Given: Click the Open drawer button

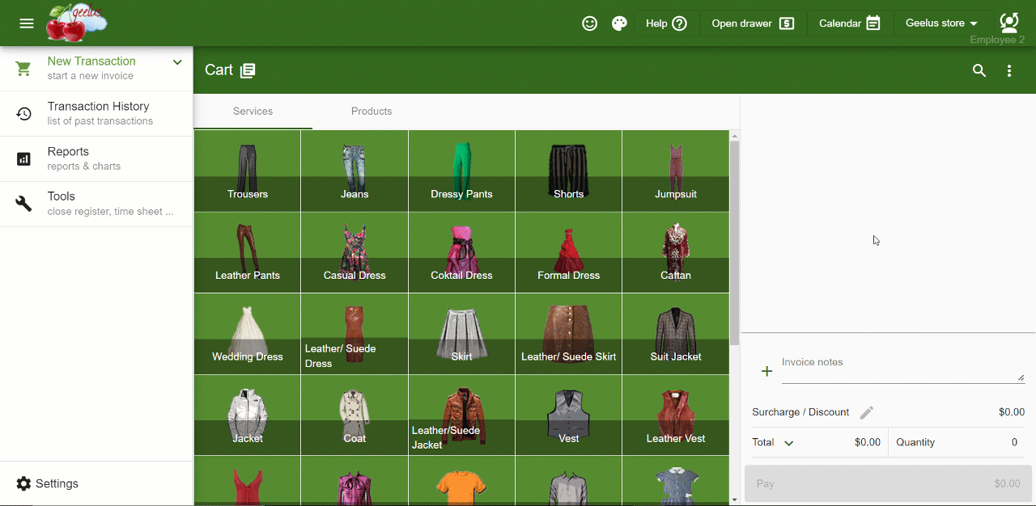Looking at the screenshot, I should point(752,23).
